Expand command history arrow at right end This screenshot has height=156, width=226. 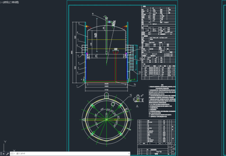click(x=129, y=154)
